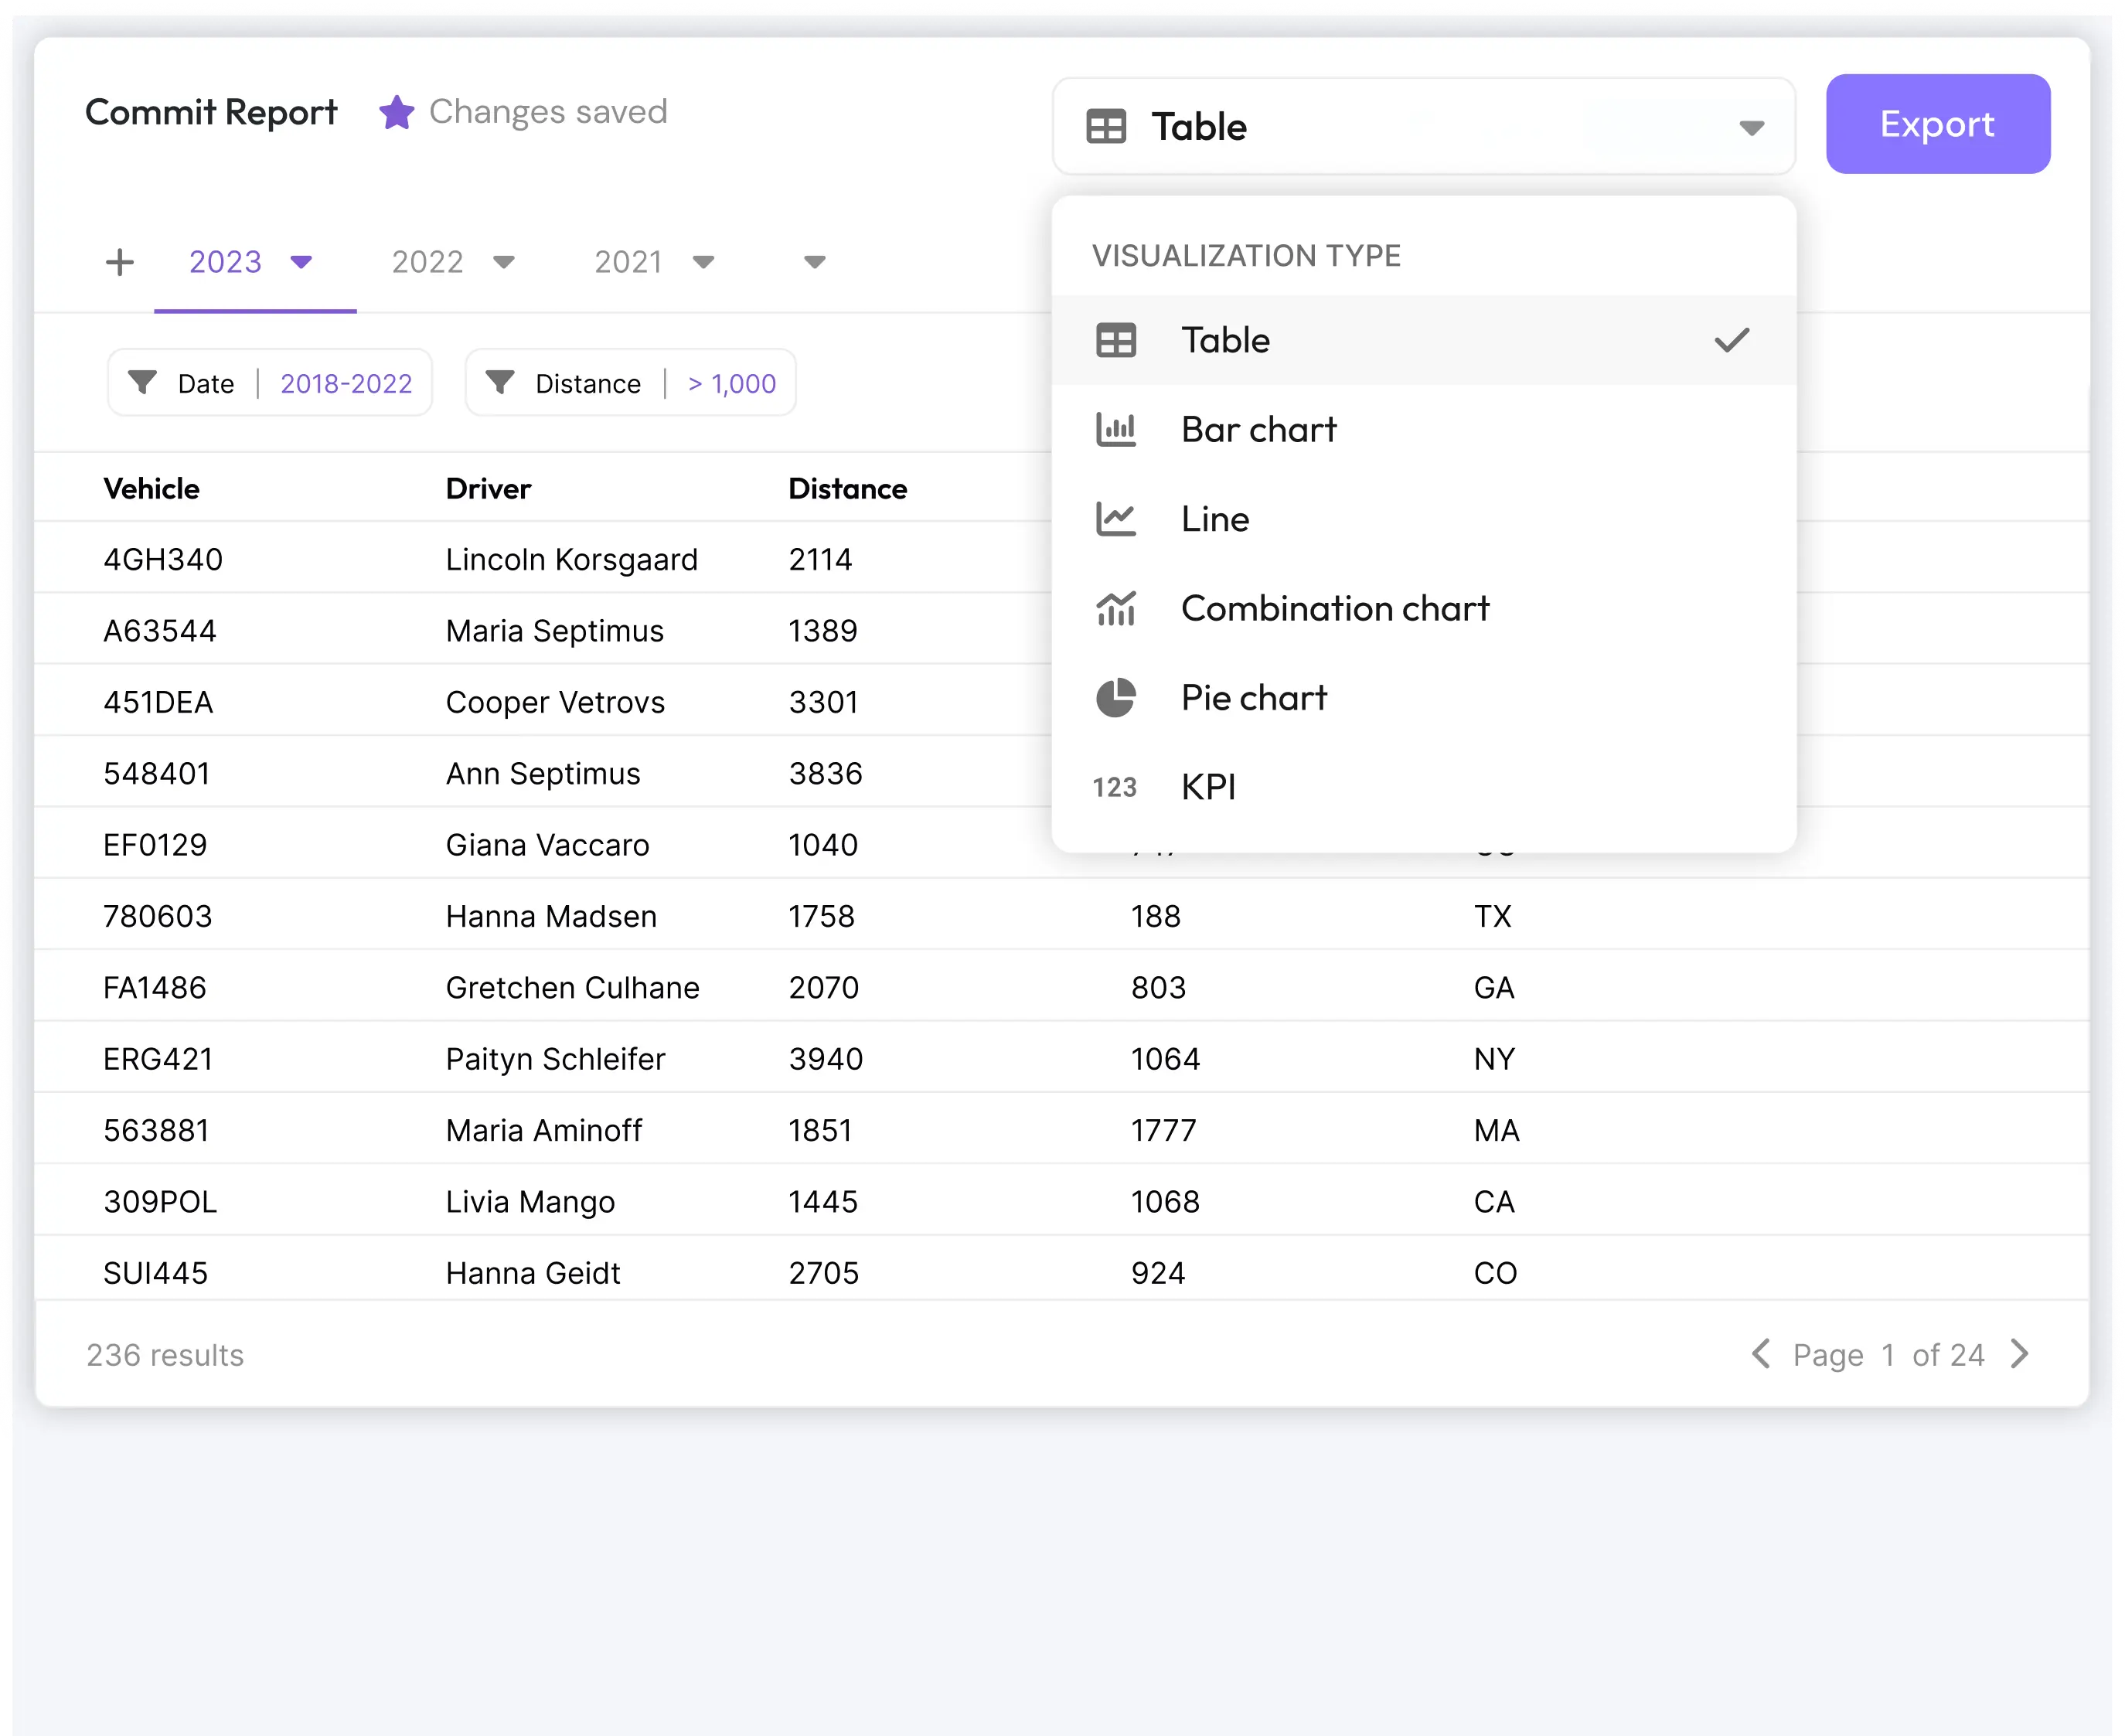Click the Line chart icon in the menu
This screenshot has width=2125, height=1736.
(x=1116, y=519)
